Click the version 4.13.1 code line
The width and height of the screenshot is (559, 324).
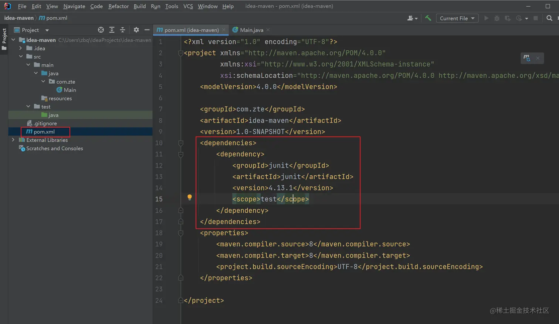click(283, 188)
